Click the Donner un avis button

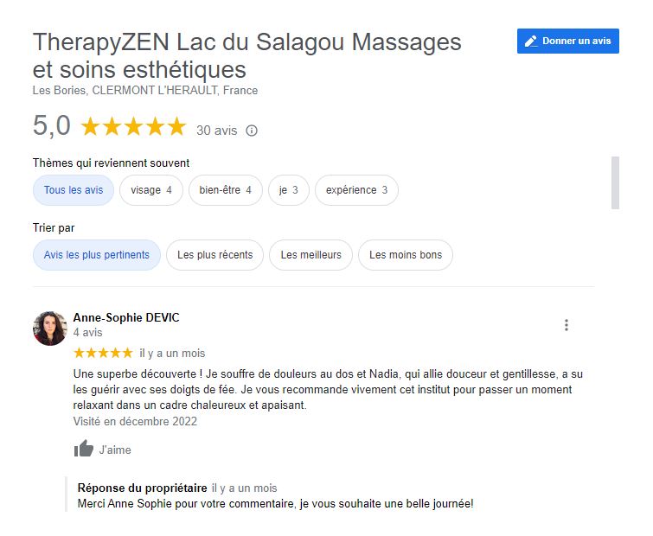pyautogui.click(x=568, y=41)
